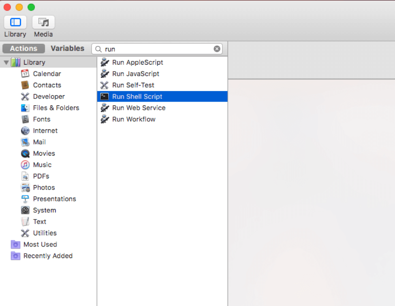Click the search field containing 'run'

coord(157,49)
